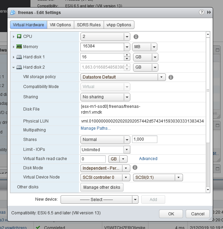This screenshot has width=223, height=229.
Task: Click the freenas VM icon in title bar
Action: (13, 13)
